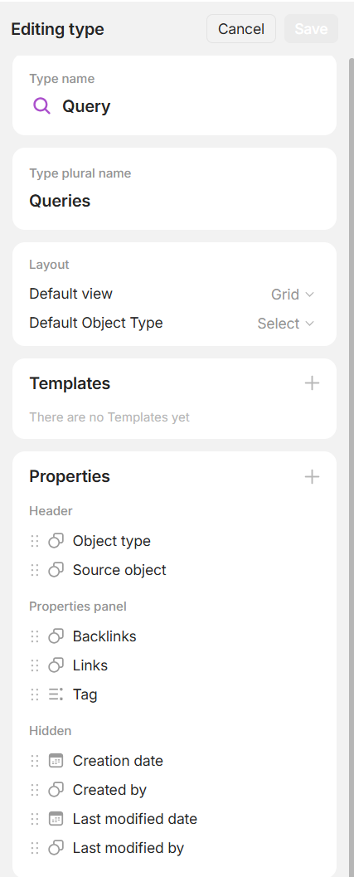Click the purple magnifier Query type icon
This screenshot has height=877, width=354.
pos(42,105)
